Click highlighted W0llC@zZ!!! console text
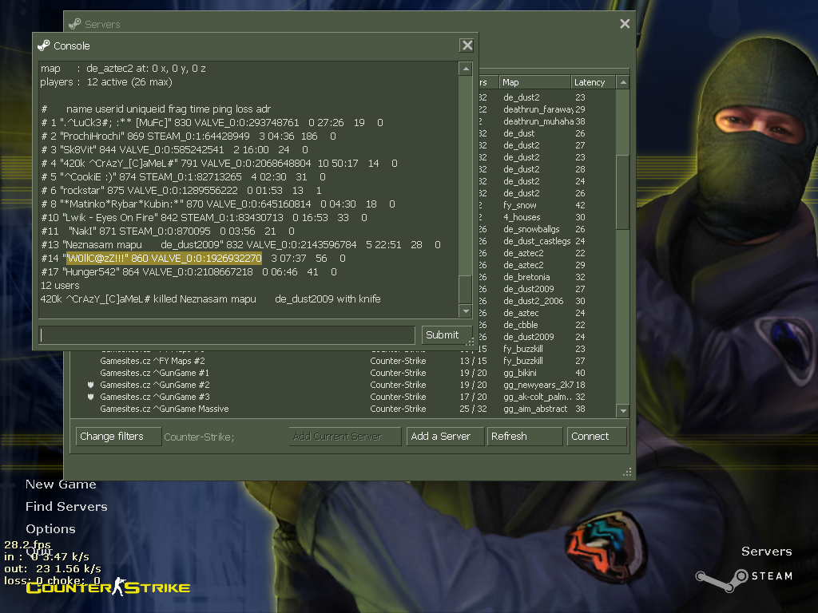Screen dimensions: 818x613 point(164,258)
